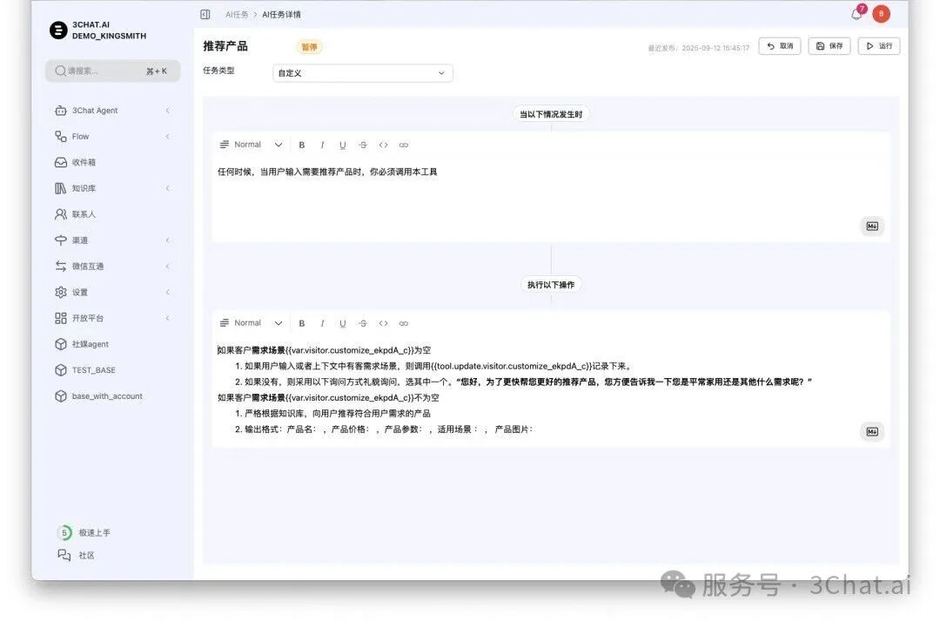Click Link in the action editor toolbar
The image size is (940, 622).
coord(404,323)
